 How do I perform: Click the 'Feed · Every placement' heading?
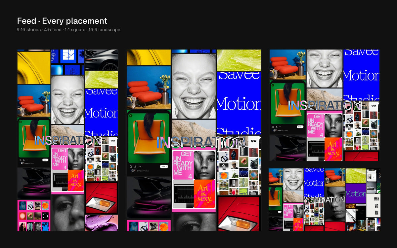(62, 21)
